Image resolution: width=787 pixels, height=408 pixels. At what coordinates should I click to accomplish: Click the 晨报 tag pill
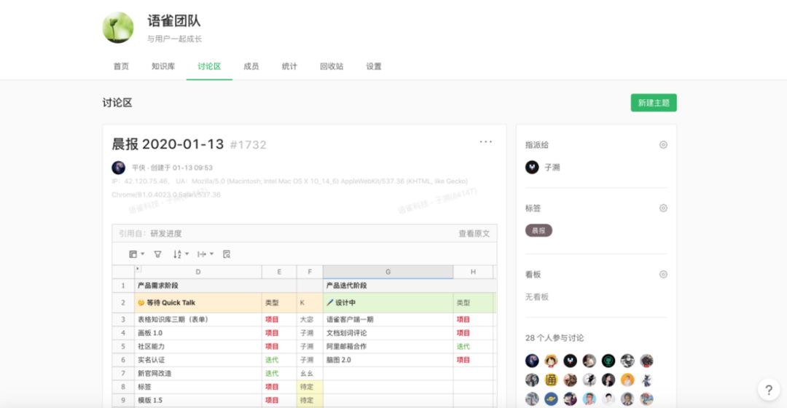(x=539, y=230)
